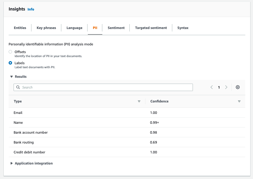Image resolution: width=253 pixels, height=179 pixels.
Task: Switch to the Entities tab
Action: [20, 28]
